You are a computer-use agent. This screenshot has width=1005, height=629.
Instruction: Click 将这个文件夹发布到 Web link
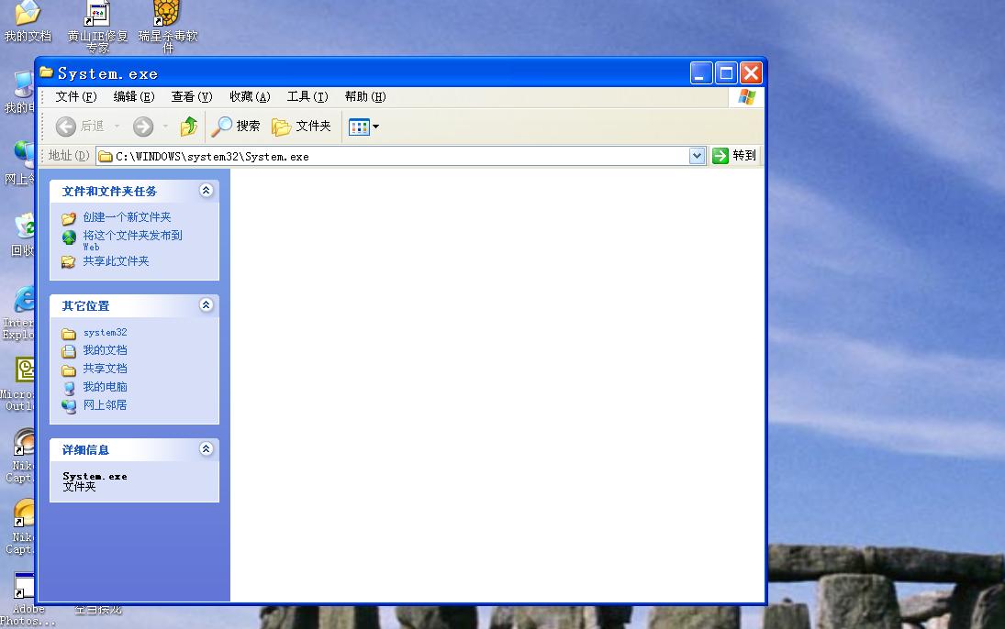(132, 240)
